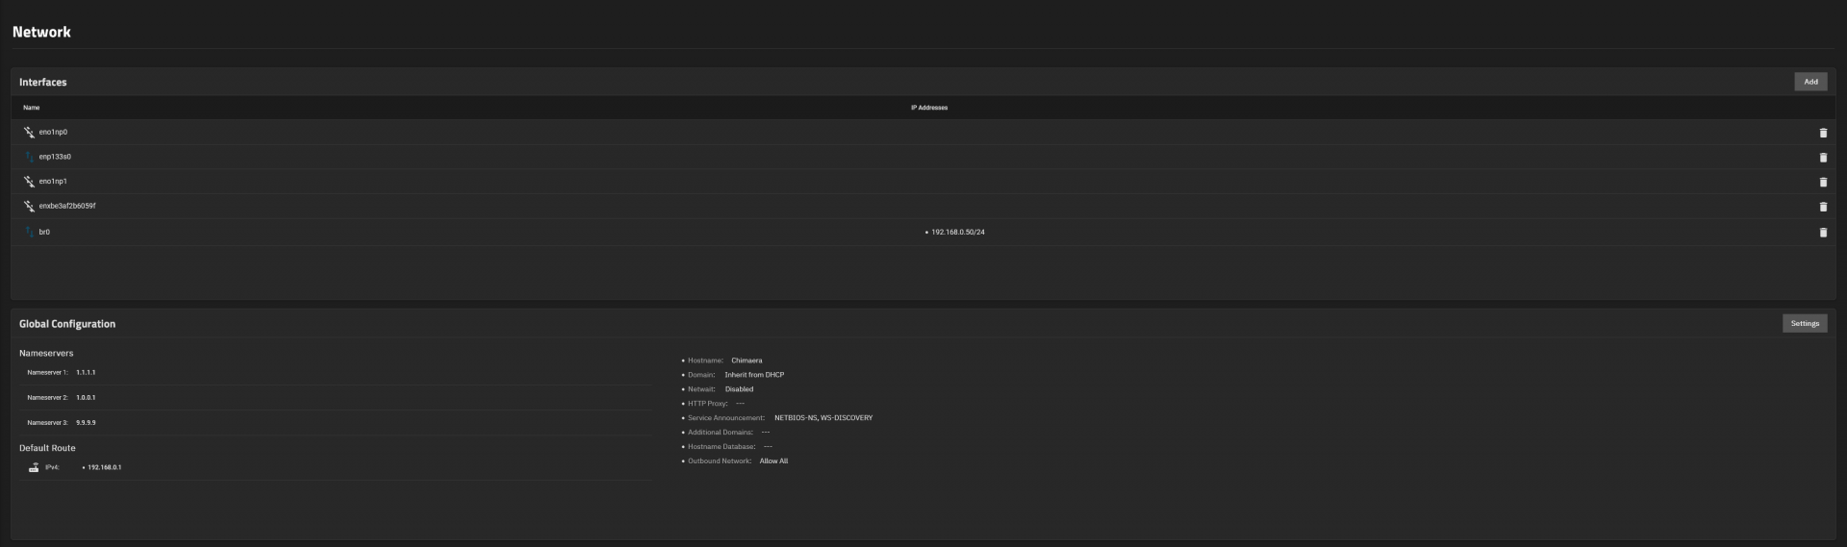Image resolution: width=1847 pixels, height=547 pixels.
Task: Click the Global Configuration card title
Action: (67, 324)
